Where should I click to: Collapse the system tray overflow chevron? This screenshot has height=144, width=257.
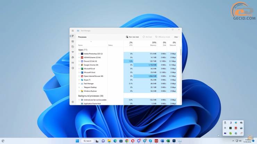[233, 141]
